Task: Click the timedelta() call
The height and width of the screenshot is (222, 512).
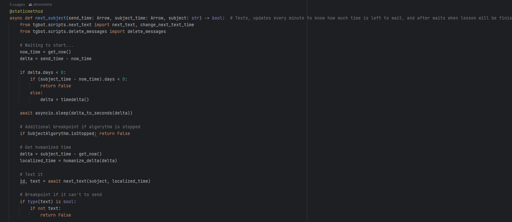Action: pyautogui.click(x=75, y=100)
